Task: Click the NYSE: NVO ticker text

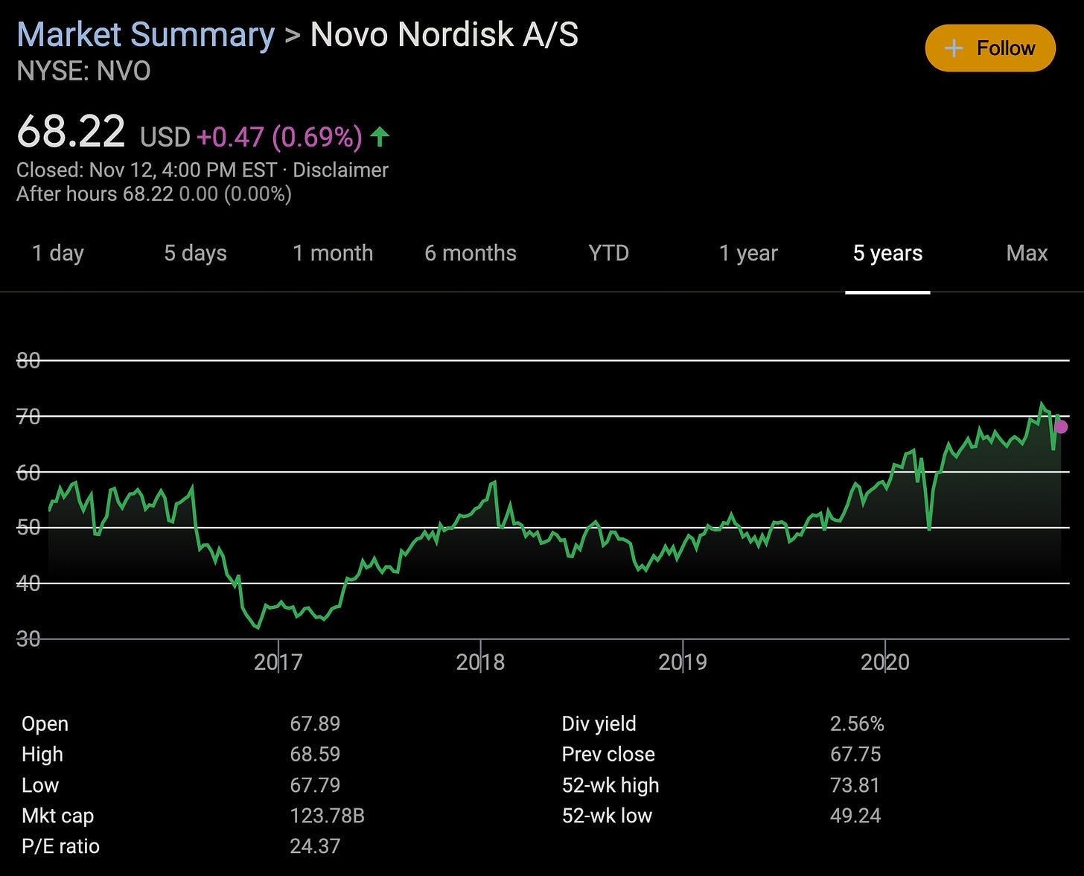Action: click(x=83, y=71)
